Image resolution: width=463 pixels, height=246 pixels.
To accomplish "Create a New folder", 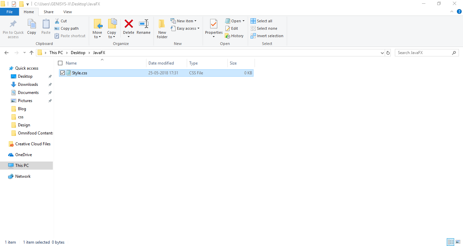I will point(162,28).
